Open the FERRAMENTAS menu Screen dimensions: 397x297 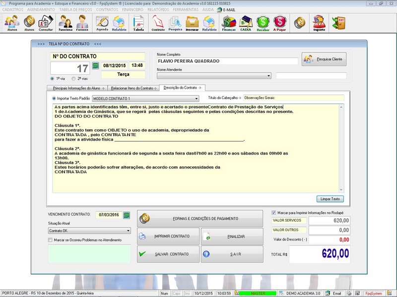point(186,9)
